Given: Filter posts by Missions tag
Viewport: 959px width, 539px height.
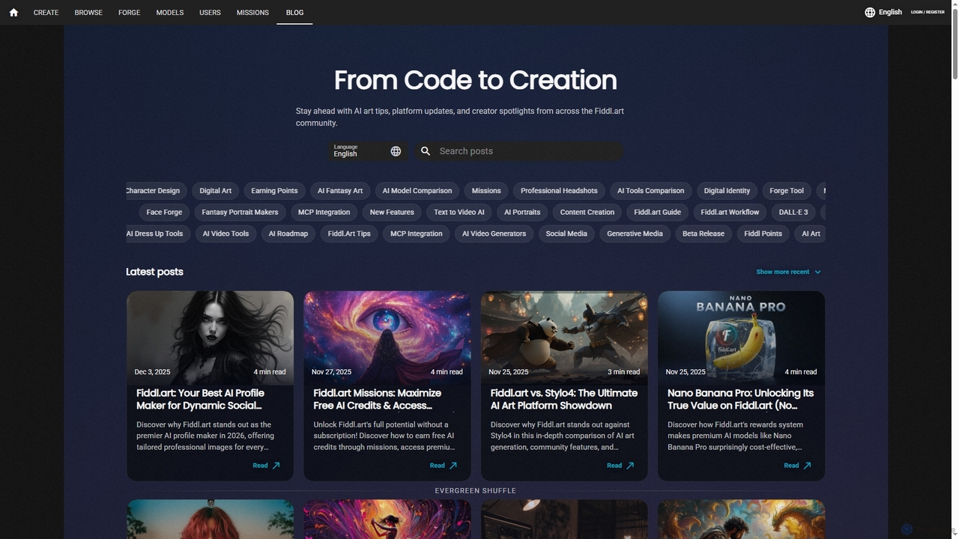Looking at the screenshot, I should coord(486,191).
